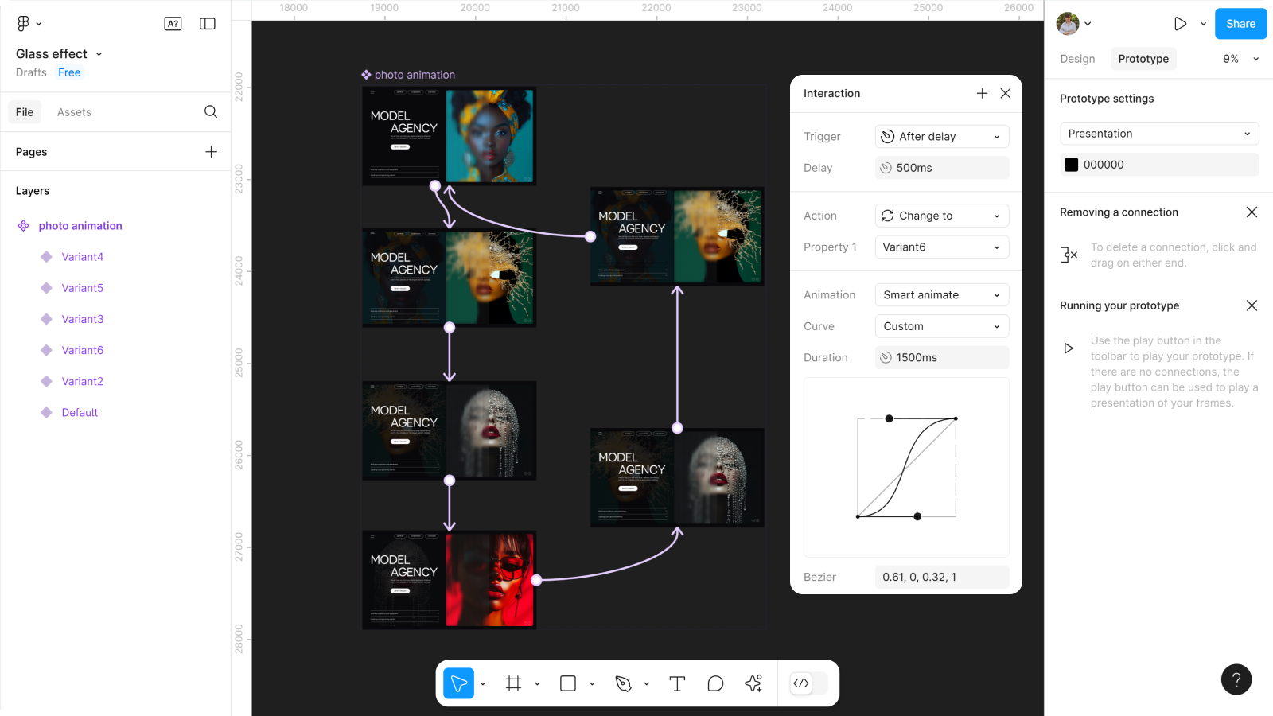The image size is (1273, 716).
Task: Dismiss the Removing a connection tip
Action: [1252, 212]
